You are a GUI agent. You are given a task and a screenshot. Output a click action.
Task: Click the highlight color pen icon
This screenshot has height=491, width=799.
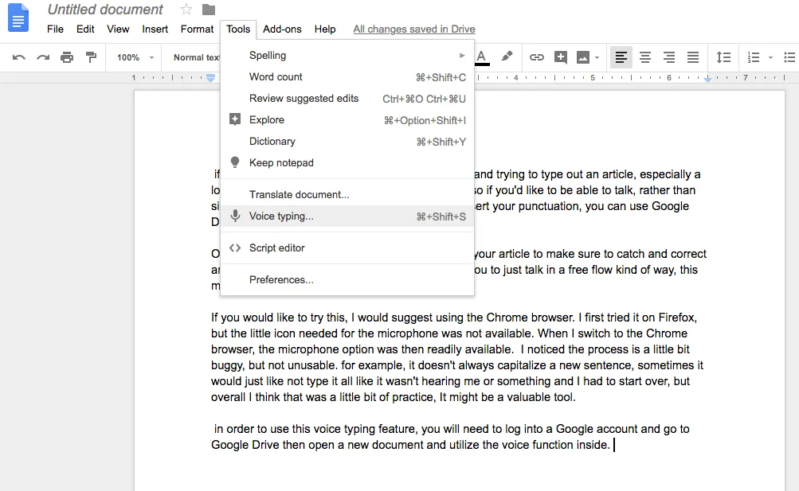pos(507,57)
